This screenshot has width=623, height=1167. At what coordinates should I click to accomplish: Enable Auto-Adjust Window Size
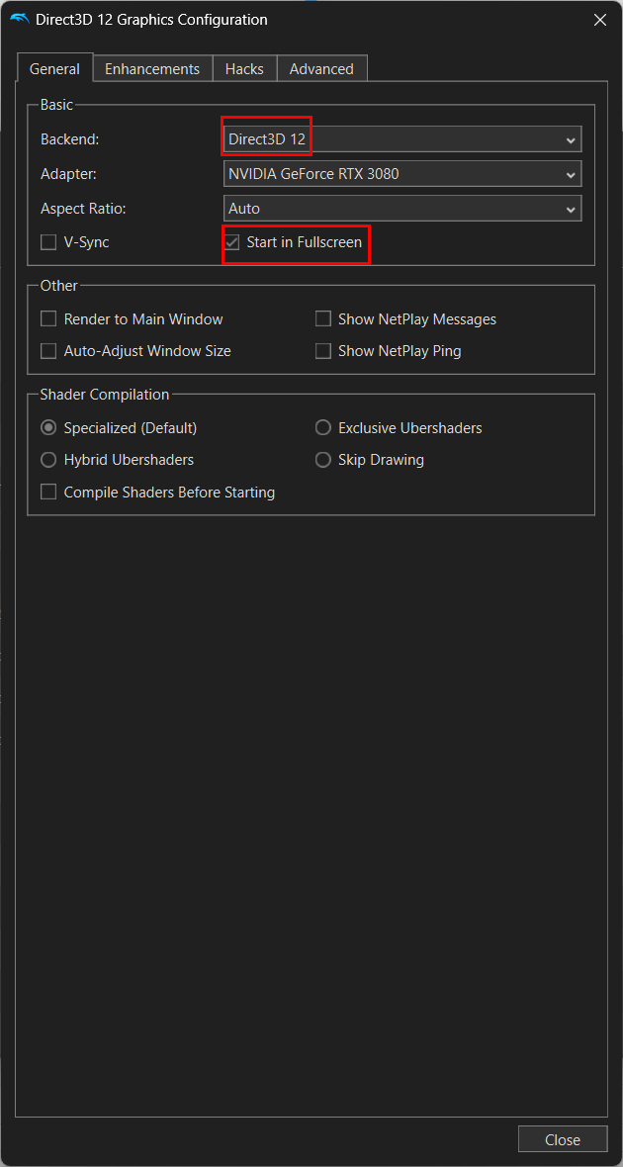click(x=47, y=350)
